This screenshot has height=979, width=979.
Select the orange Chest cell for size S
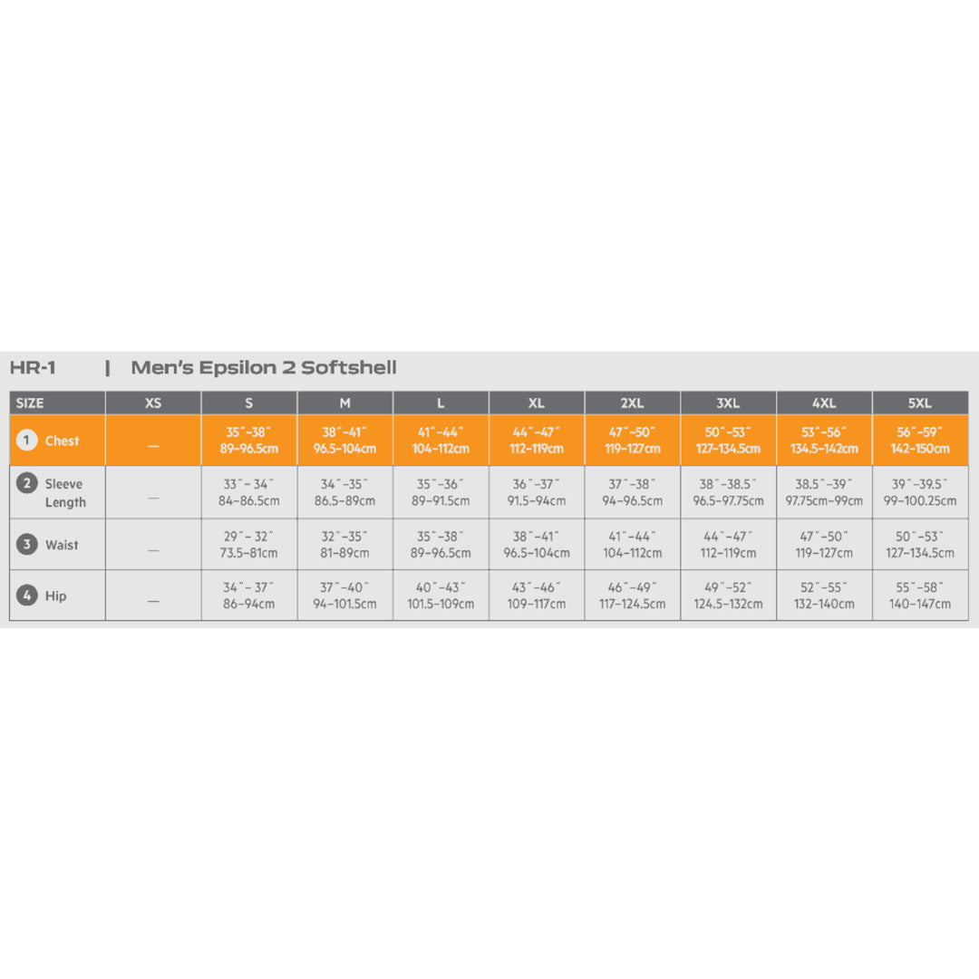pos(248,441)
